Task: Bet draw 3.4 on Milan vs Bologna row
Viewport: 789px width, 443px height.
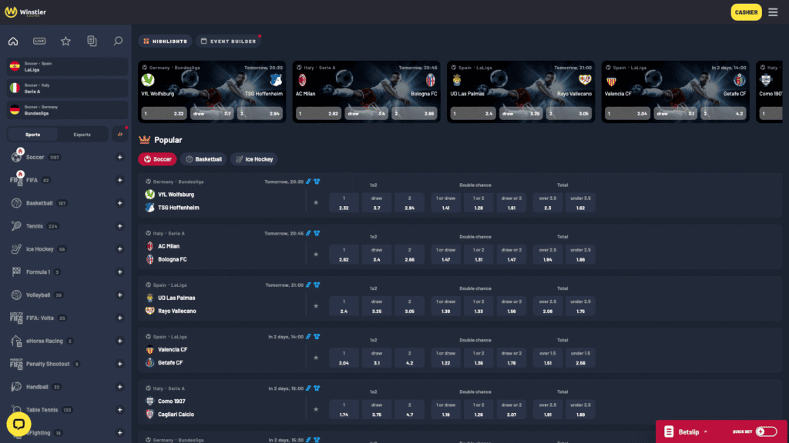Action: pyautogui.click(x=377, y=255)
